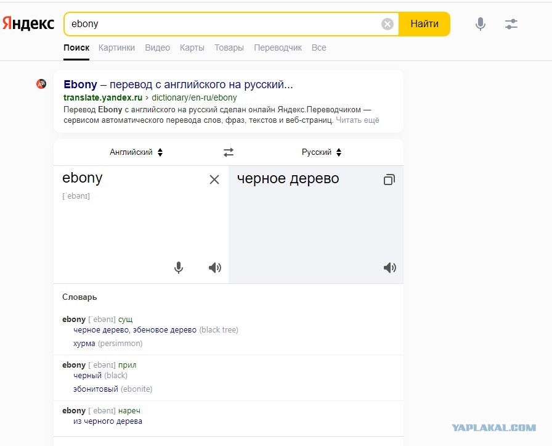The image size is (552, 446).
Task: Open the Yandex logo homepage
Action: pyautogui.click(x=28, y=23)
